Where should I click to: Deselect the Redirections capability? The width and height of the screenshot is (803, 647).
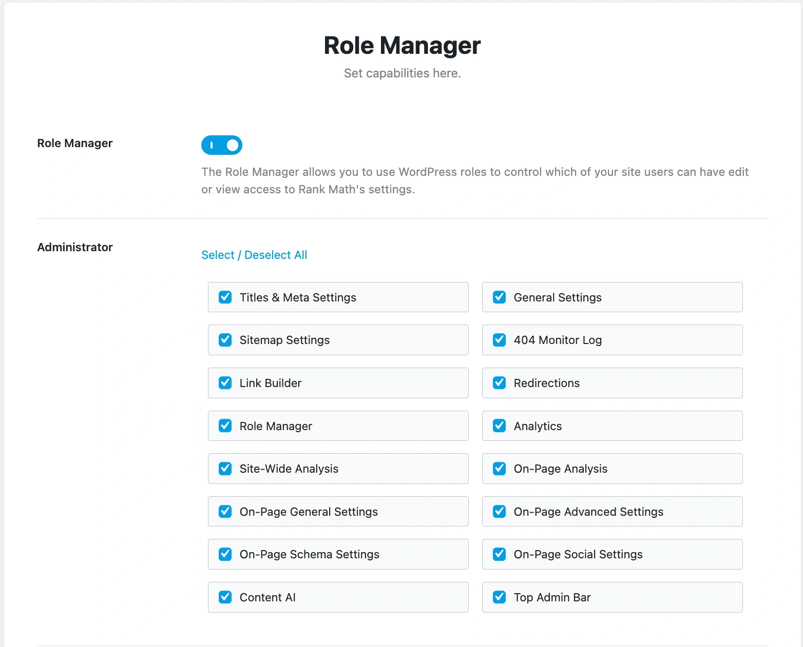(x=499, y=383)
